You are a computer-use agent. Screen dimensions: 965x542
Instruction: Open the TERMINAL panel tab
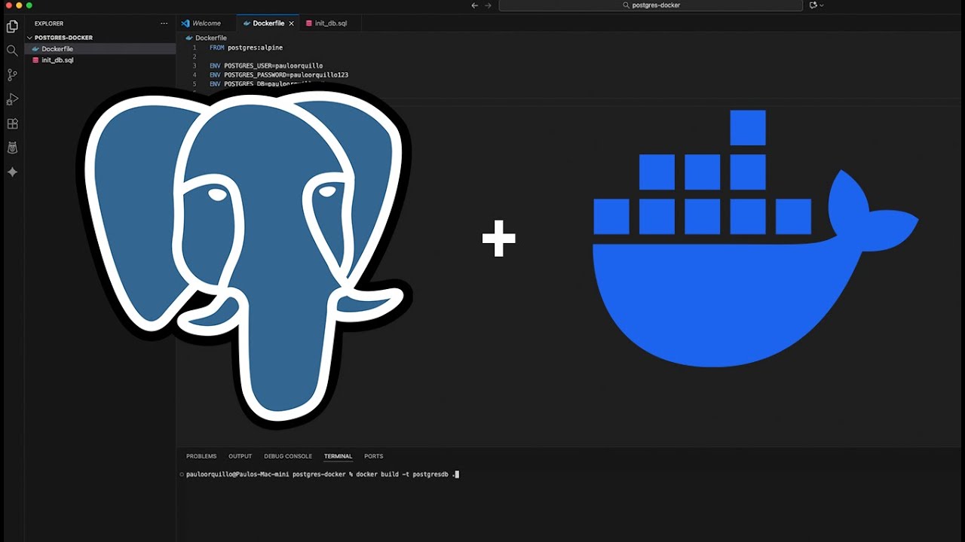(x=338, y=456)
